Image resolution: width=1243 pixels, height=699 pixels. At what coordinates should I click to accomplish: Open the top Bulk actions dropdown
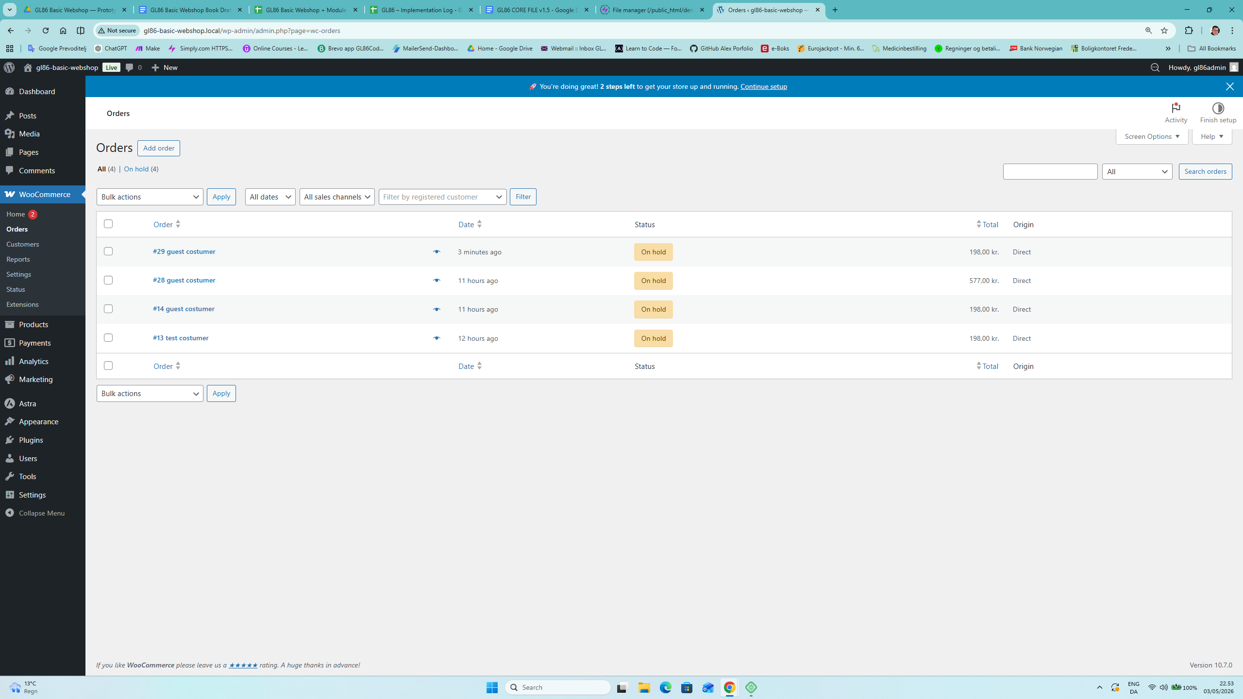pyautogui.click(x=150, y=197)
